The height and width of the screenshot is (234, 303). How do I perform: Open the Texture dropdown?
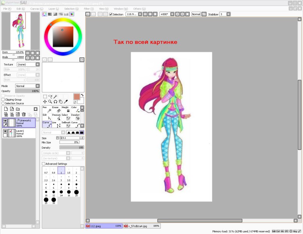38,64
